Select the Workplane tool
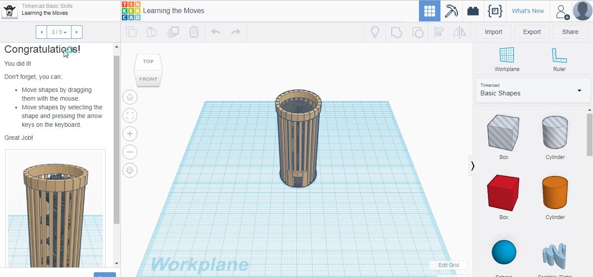Viewport: 593px width, 277px height. pos(507,59)
